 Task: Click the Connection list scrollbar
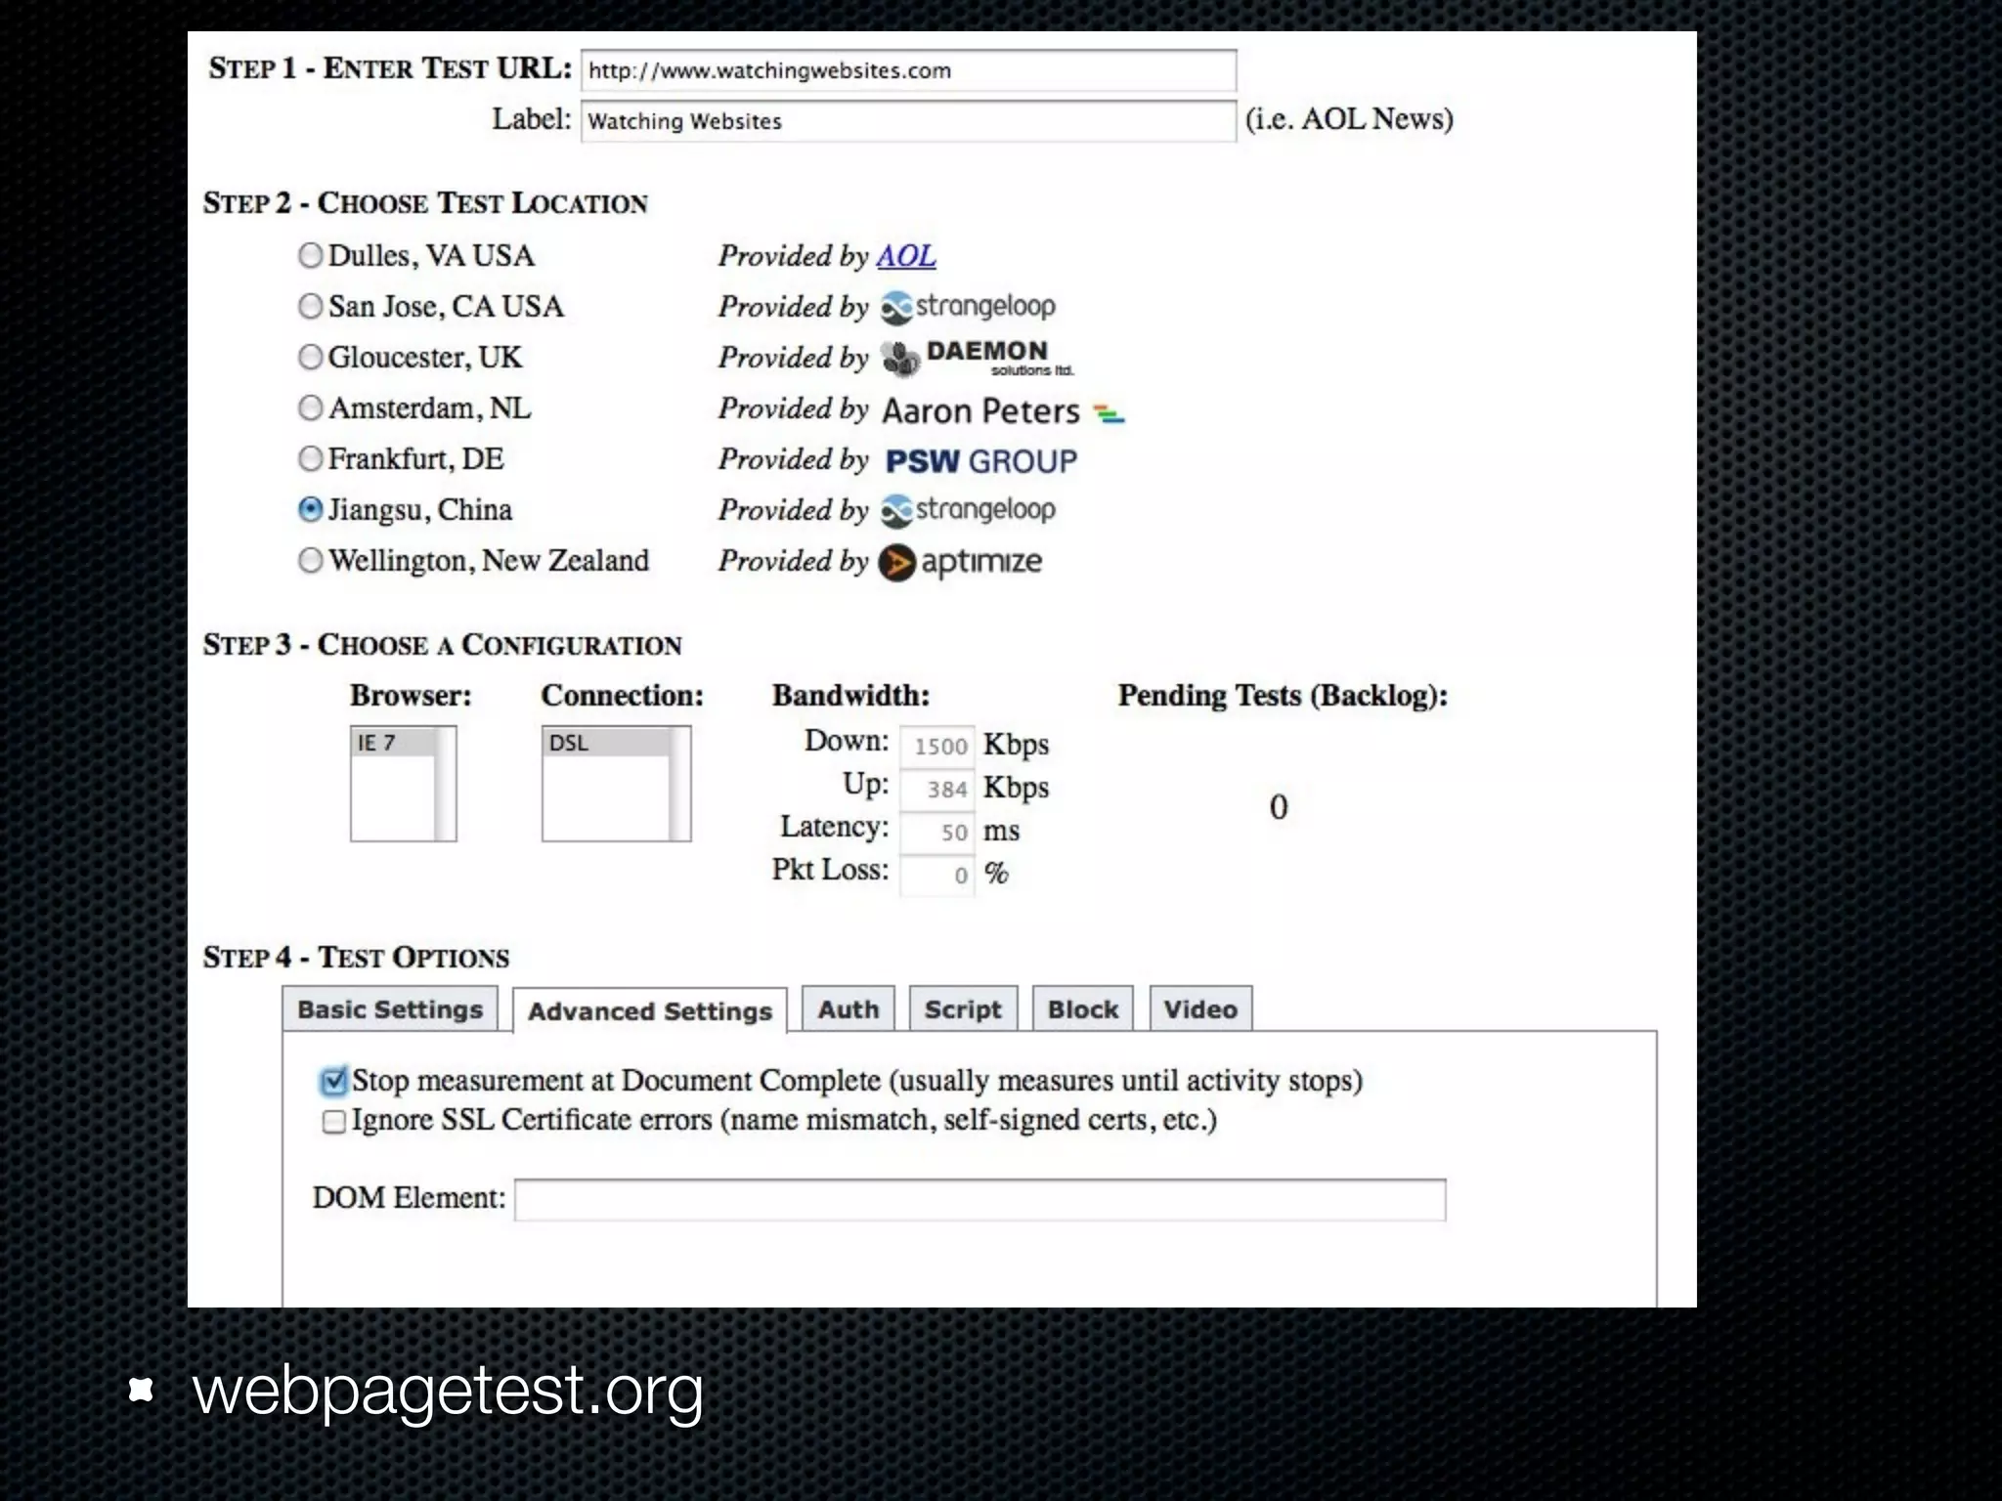tap(679, 784)
